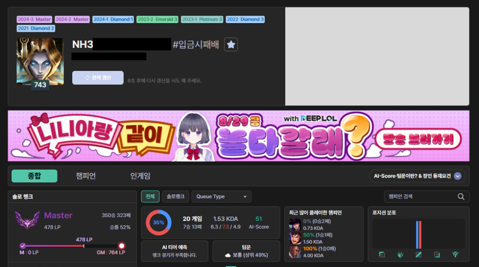Toggle the 솔로랭크 filter button
Viewport: 479px width, 267px height.
[x=175, y=197]
